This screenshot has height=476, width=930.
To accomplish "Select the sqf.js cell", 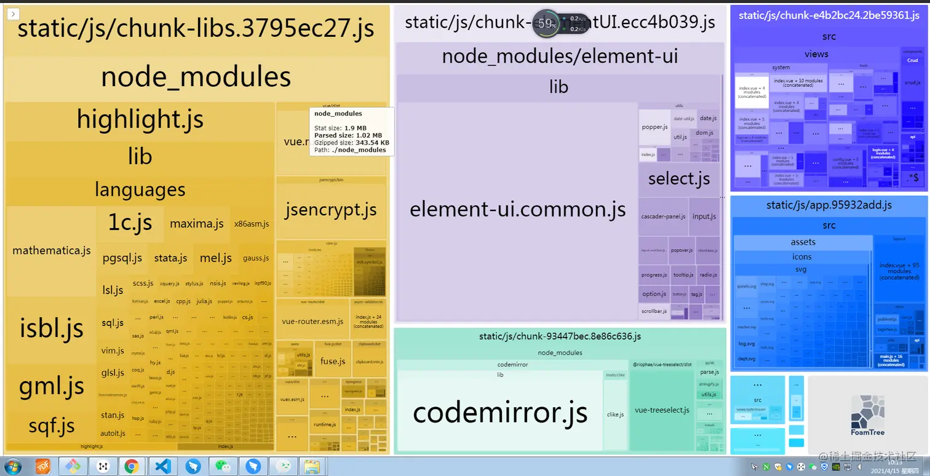I will [x=52, y=426].
